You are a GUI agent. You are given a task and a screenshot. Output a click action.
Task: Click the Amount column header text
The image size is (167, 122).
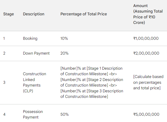(148, 14)
